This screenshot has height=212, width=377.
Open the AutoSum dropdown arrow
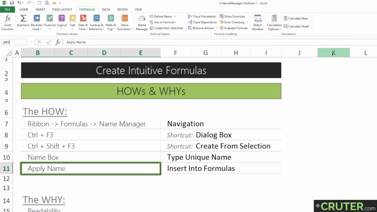pyautogui.click(x=23, y=29)
